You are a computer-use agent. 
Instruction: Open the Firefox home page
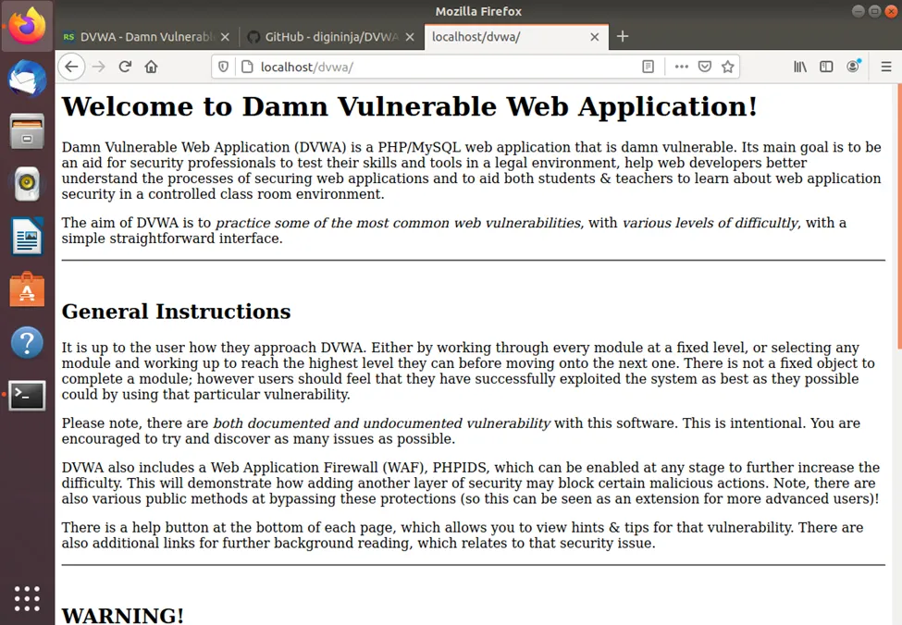coord(152,67)
